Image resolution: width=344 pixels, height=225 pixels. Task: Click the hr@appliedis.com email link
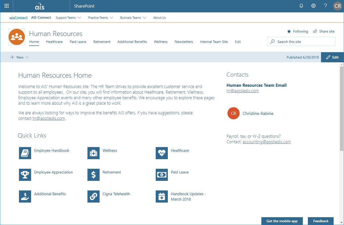pos(242,91)
